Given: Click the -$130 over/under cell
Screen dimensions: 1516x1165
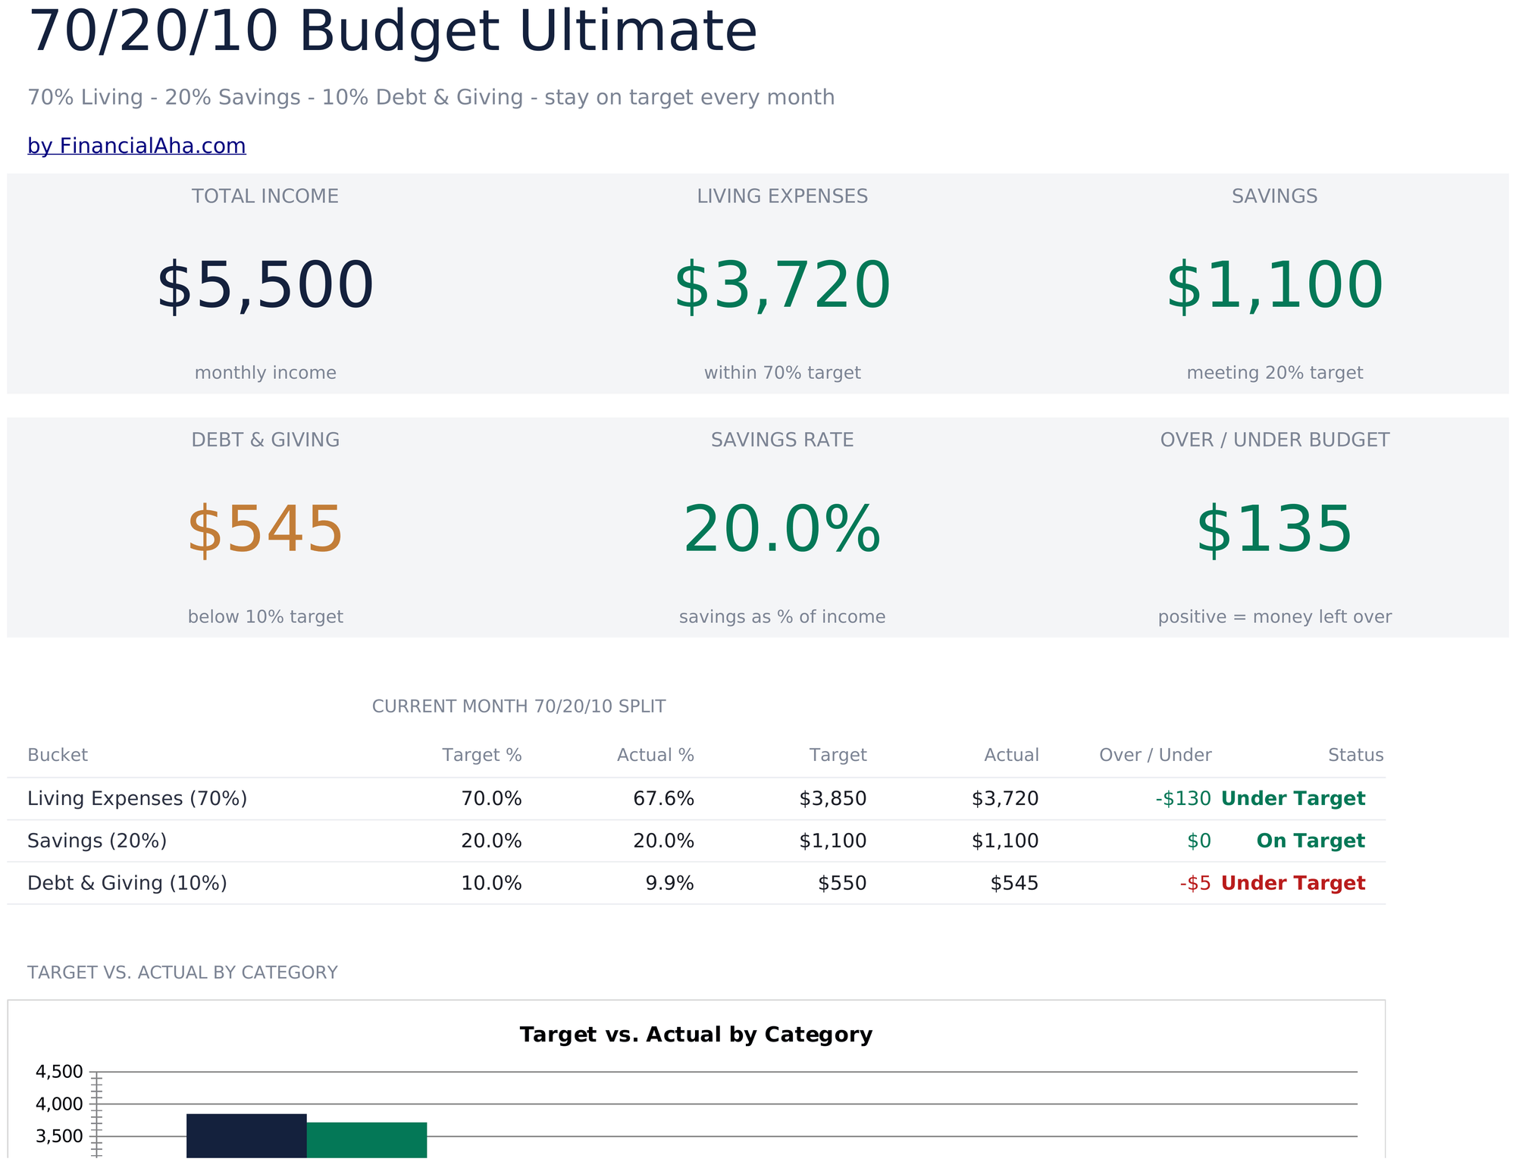Looking at the screenshot, I should pyautogui.click(x=1182, y=799).
